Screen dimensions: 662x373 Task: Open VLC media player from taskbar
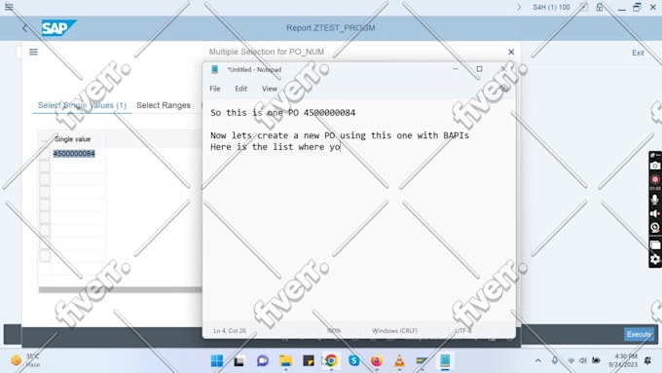(x=399, y=360)
